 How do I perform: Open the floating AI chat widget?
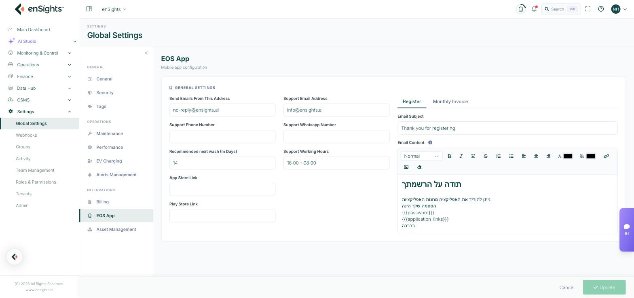tap(627, 230)
